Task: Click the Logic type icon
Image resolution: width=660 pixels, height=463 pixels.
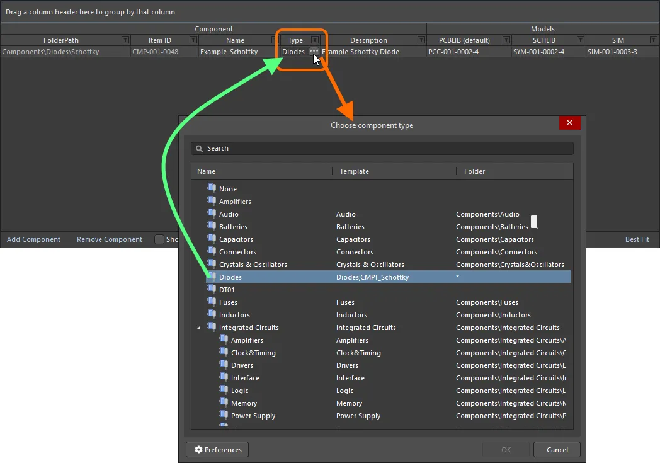Action: (224, 390)
